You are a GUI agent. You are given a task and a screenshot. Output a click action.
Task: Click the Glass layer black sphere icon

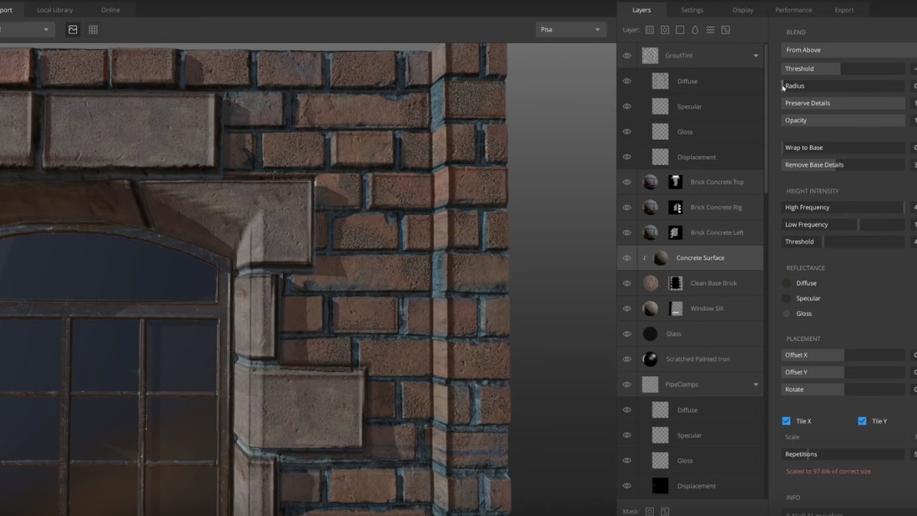click(650, 333)
